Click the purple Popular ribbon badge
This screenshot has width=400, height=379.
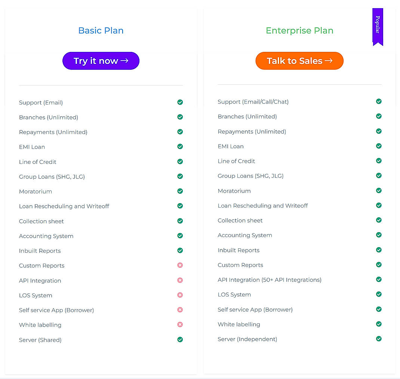click(x=378, y=26)
